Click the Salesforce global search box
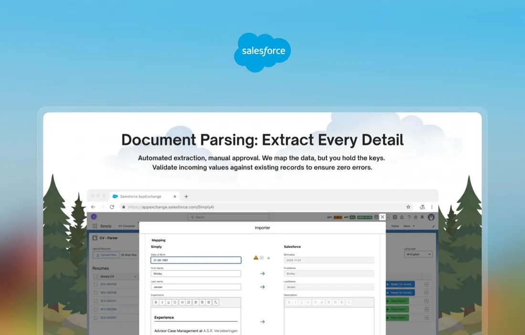The height and width of the screenshot is (335, 525). point(228,217)
